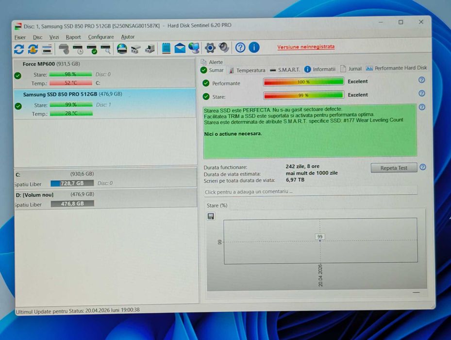Select the C: partition row
Screen dimensions: 451x340
pos(105,178)
